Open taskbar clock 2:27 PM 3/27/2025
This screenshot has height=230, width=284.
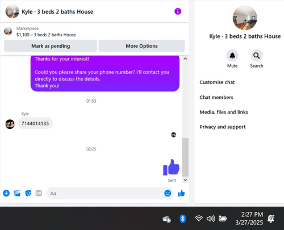point(249,219)
